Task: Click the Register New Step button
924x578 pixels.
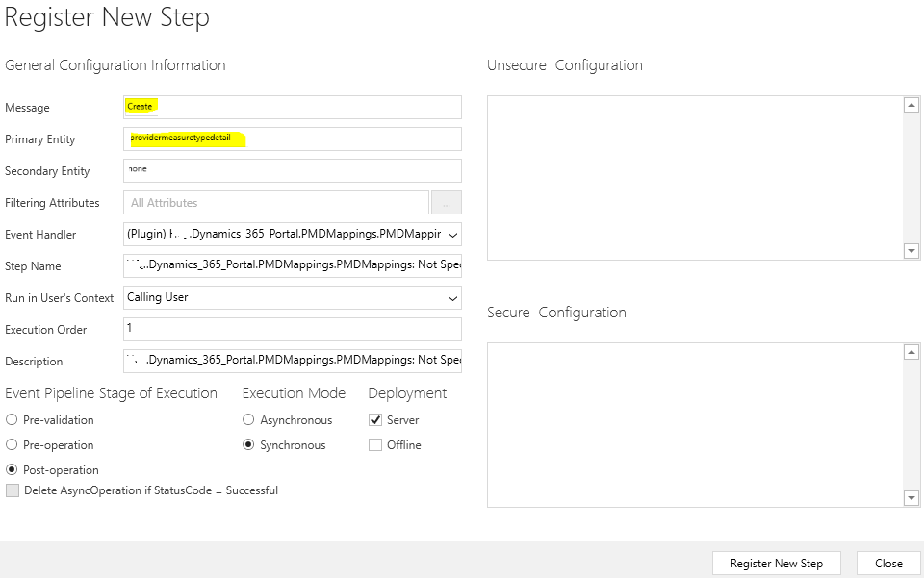Action: click(x=776, y=564)
